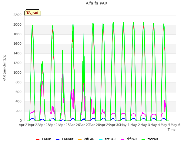194x145 pixels.
Task: Click the 1400 y-axis tick label
Action: 18,53
